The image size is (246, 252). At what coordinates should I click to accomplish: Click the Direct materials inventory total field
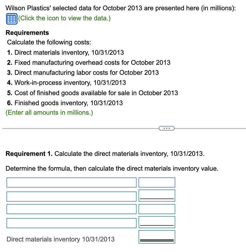[157, 237]
